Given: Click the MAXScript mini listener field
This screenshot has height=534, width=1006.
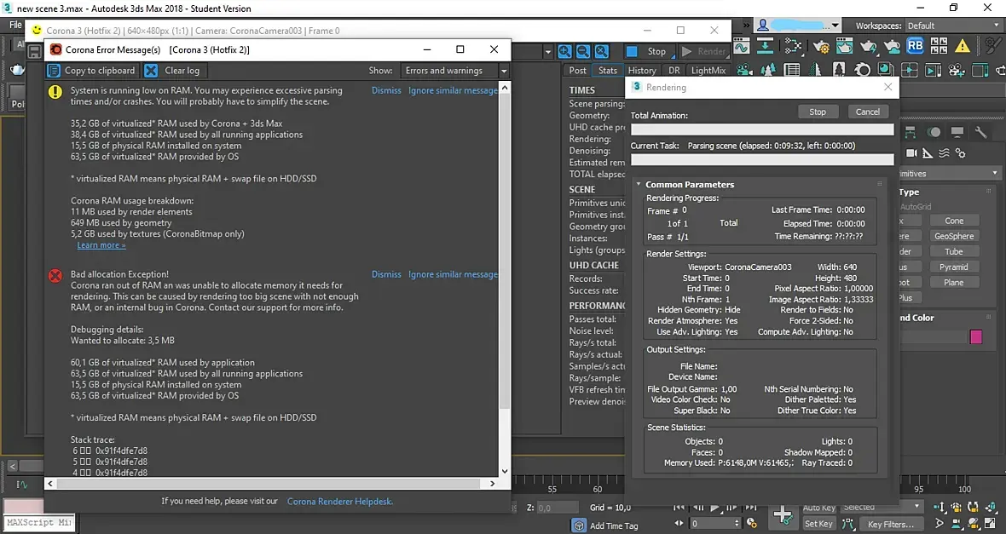Looking at the screenshot, I should click(39, 522).
